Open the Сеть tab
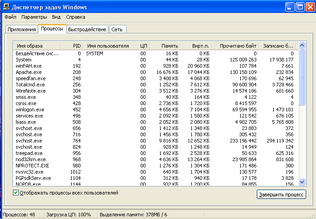The height and width of the screenshot is (219, 316). (x=117, y=29)
